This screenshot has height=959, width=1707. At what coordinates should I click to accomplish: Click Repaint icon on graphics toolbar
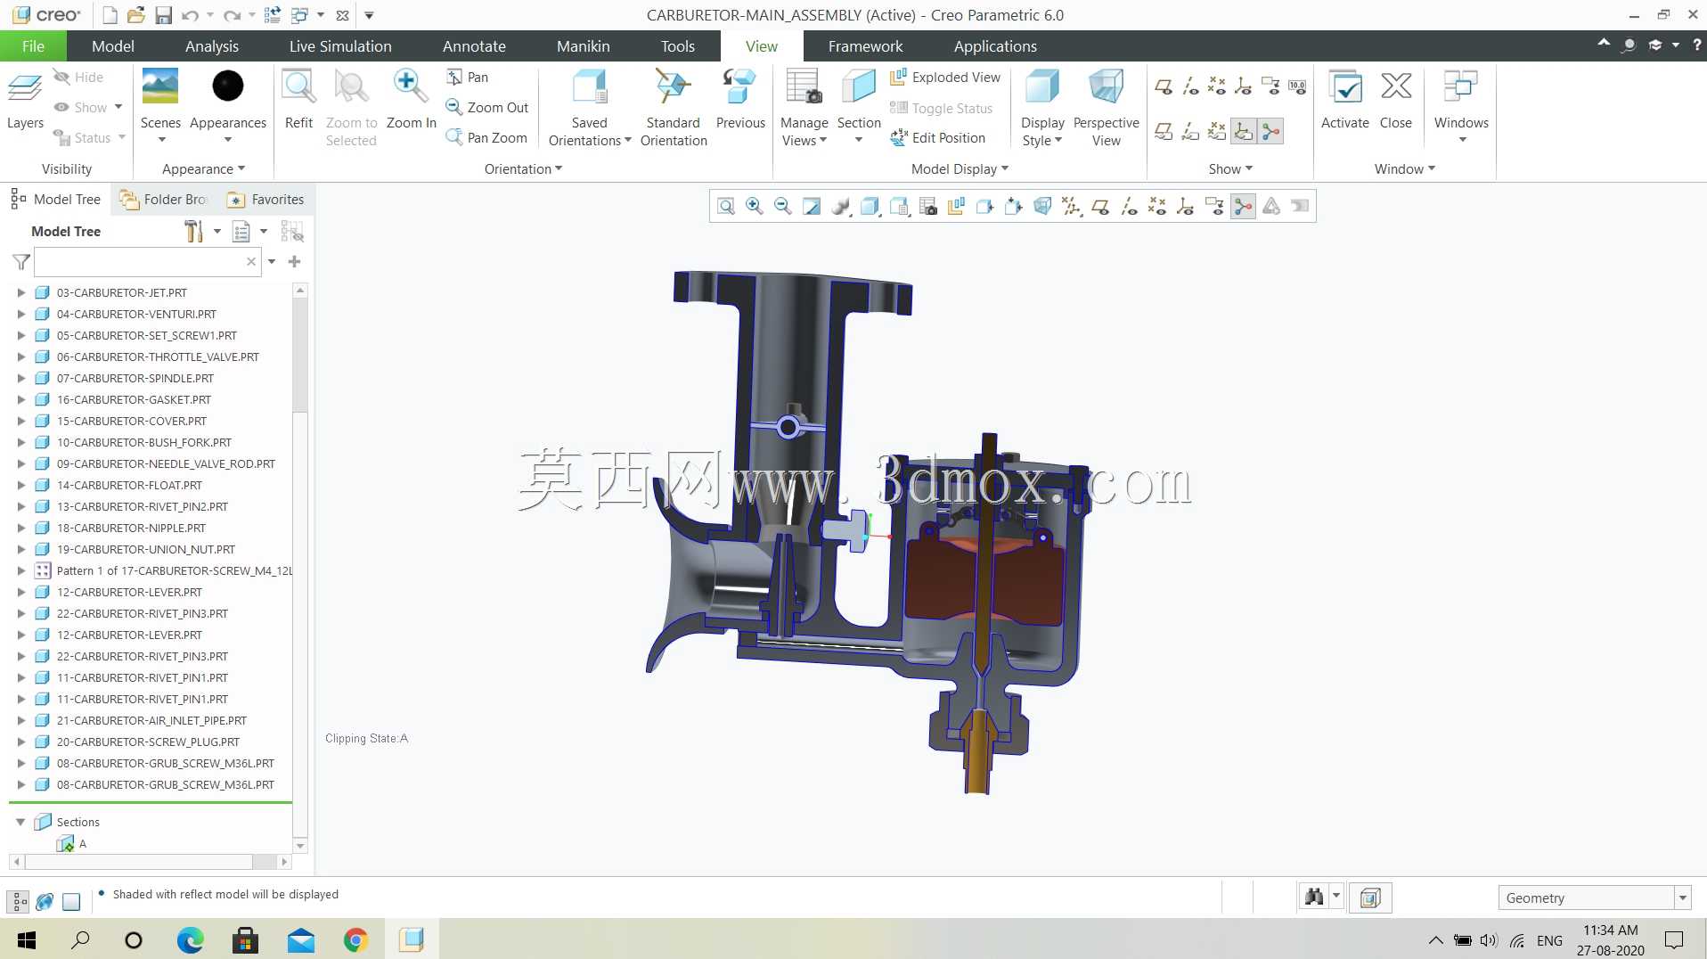812,207
